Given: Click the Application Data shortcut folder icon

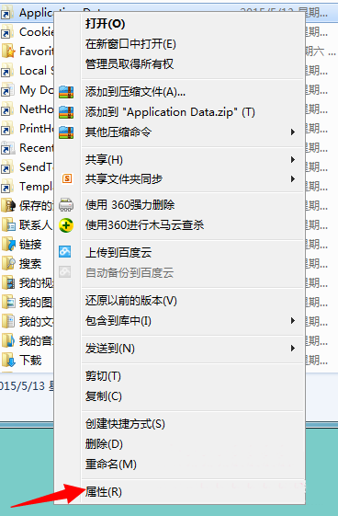Looking at the screenshot, I should pyautogui.click(x=7, y=13).
